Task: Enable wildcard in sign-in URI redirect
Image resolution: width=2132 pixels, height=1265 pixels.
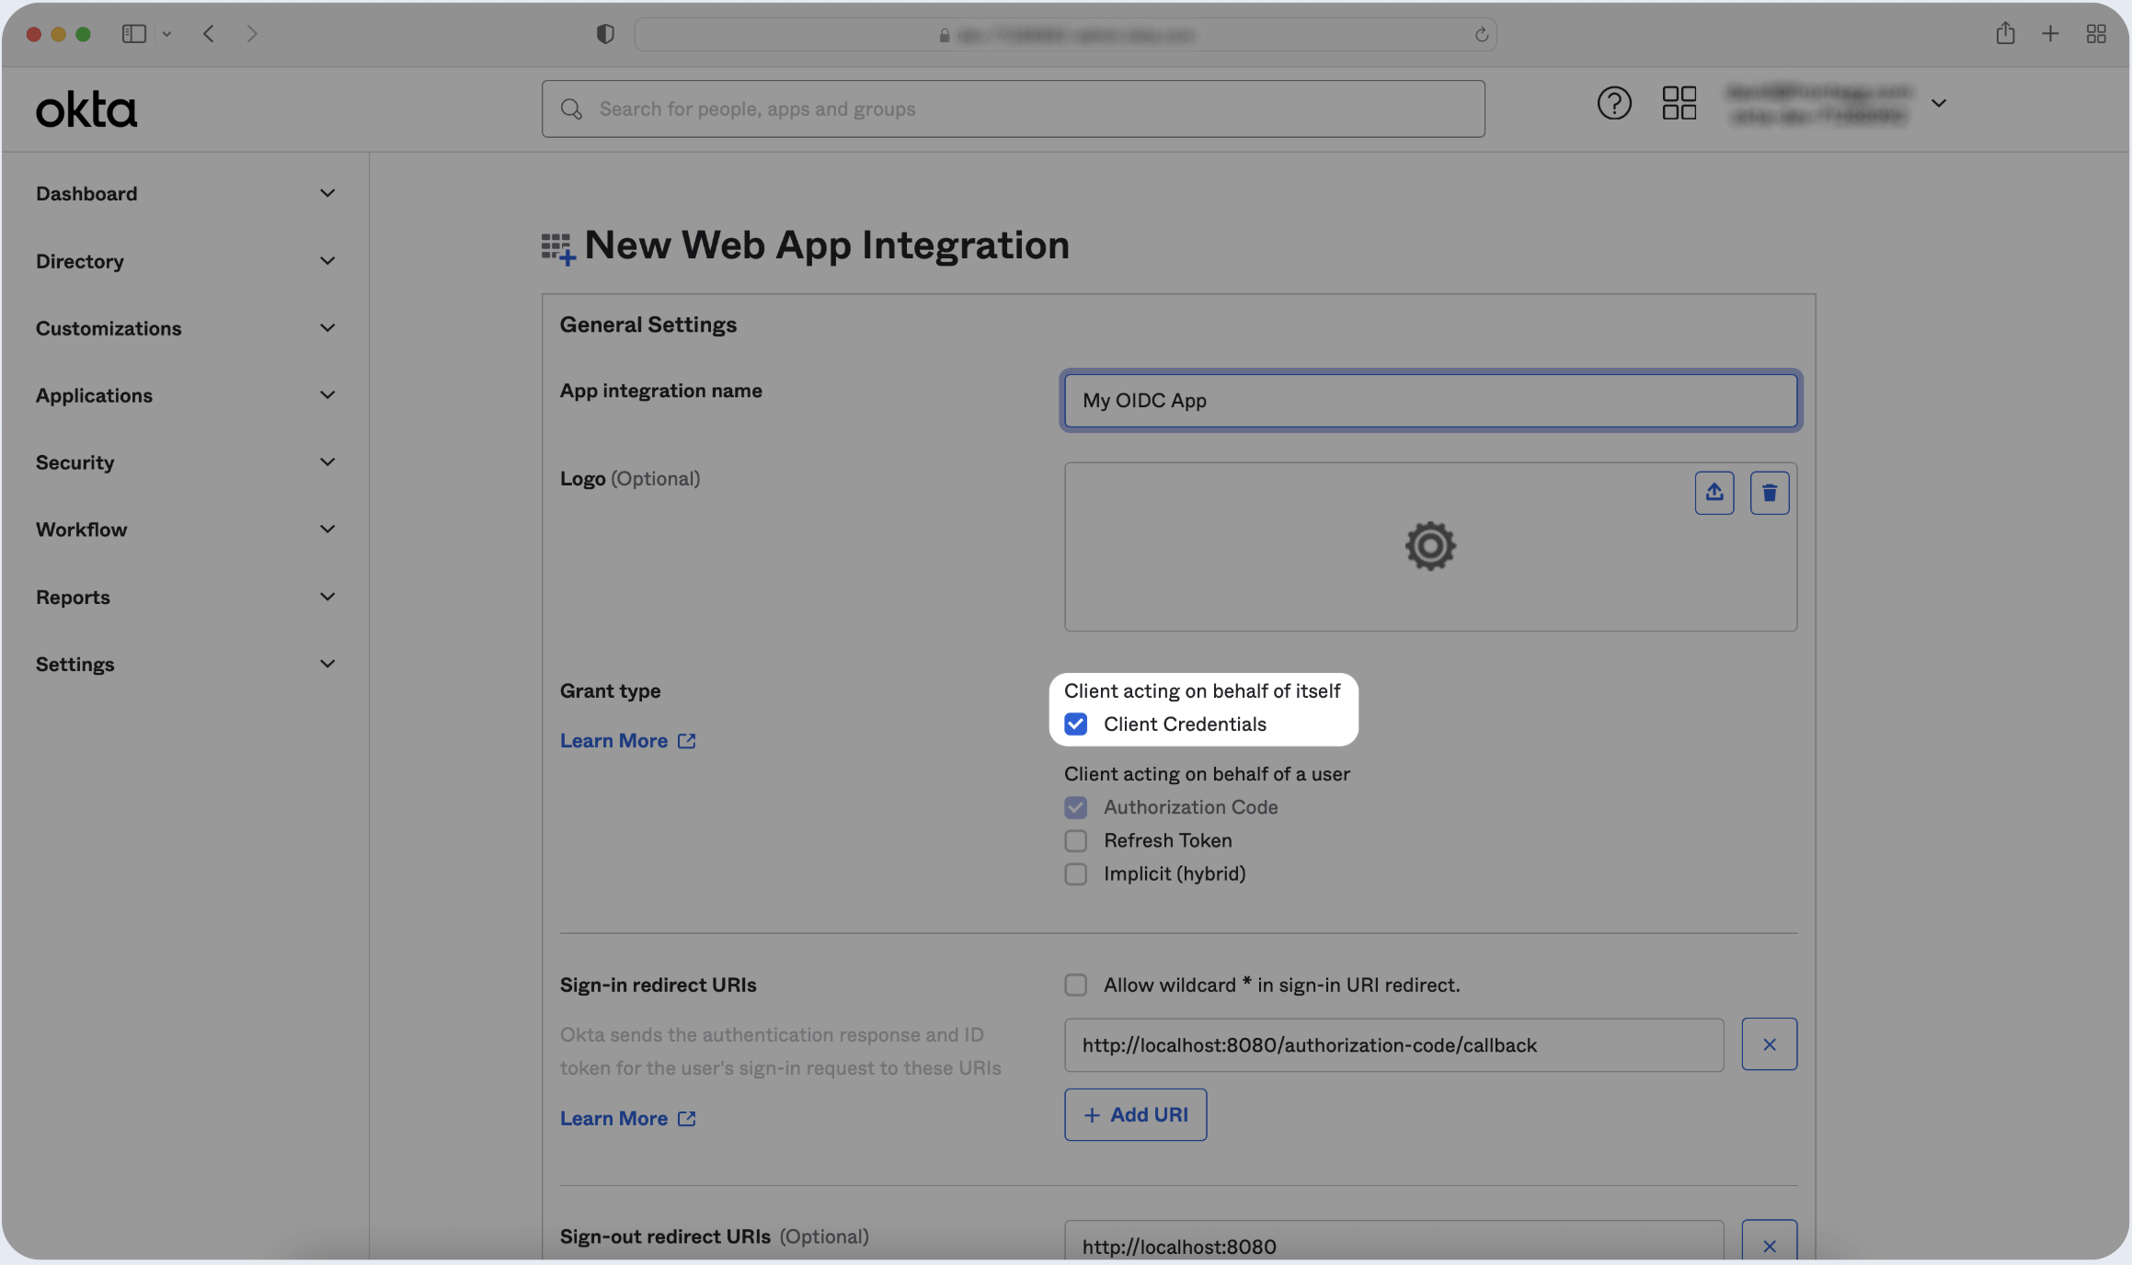Action: (1075, 986)
